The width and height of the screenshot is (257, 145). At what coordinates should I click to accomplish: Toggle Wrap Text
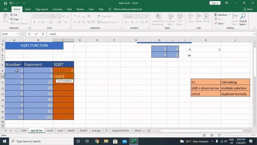click(104, 16)
